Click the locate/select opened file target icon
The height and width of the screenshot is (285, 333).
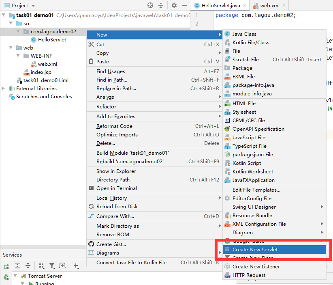(x=150, y=5)
